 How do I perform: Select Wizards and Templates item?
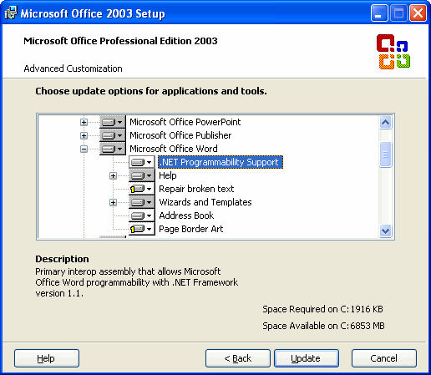point(205,202)
